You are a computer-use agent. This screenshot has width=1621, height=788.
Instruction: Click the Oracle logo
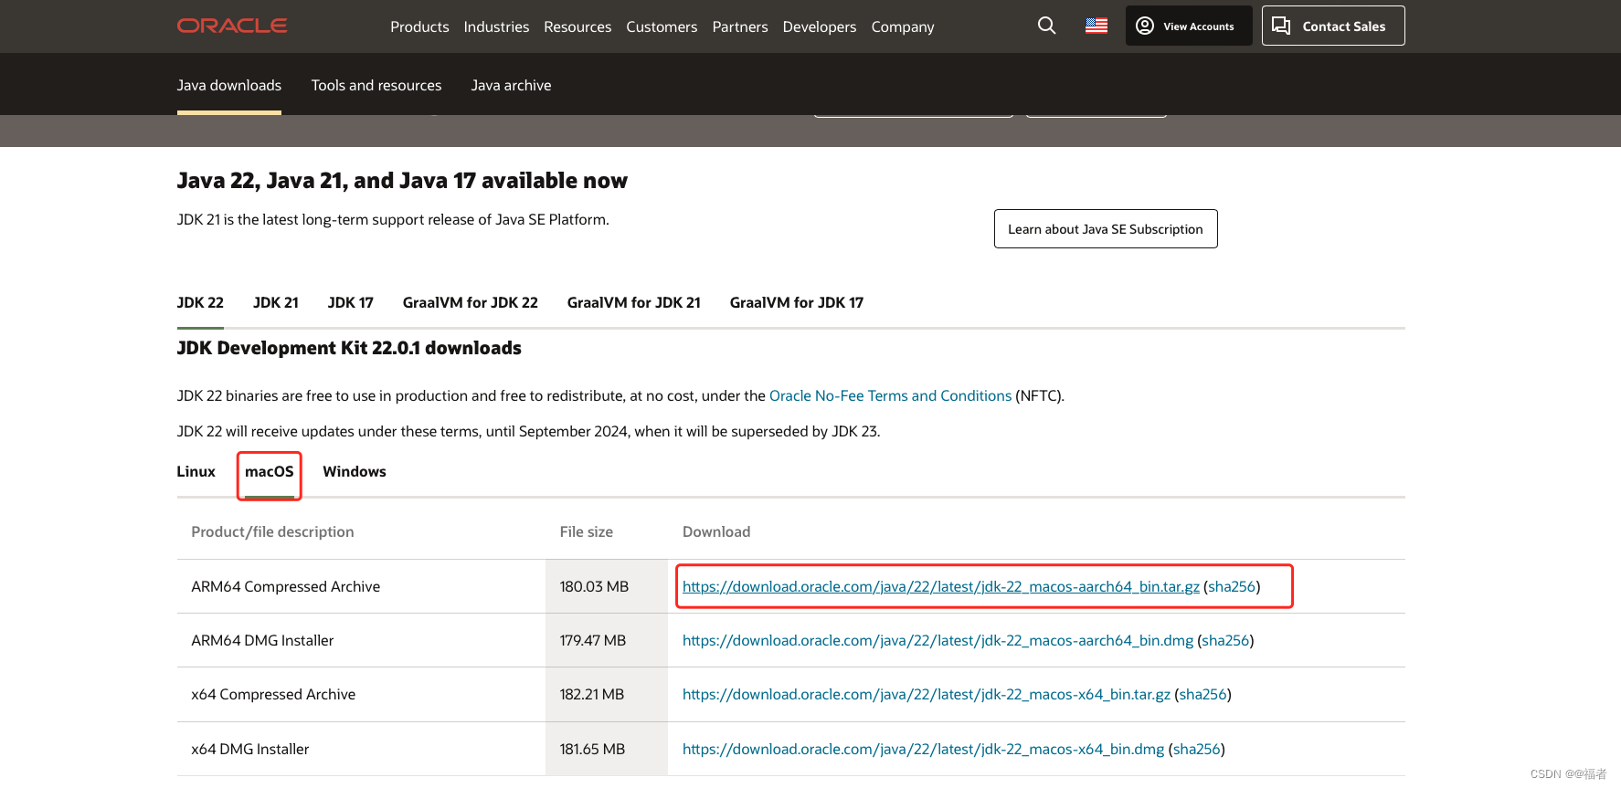232,26
